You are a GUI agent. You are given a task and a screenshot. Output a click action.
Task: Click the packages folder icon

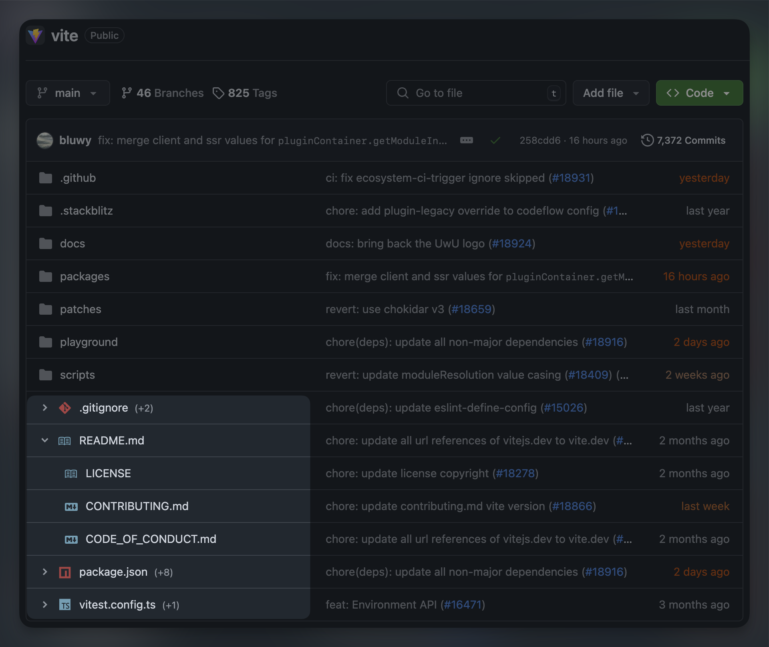[46, 276]
